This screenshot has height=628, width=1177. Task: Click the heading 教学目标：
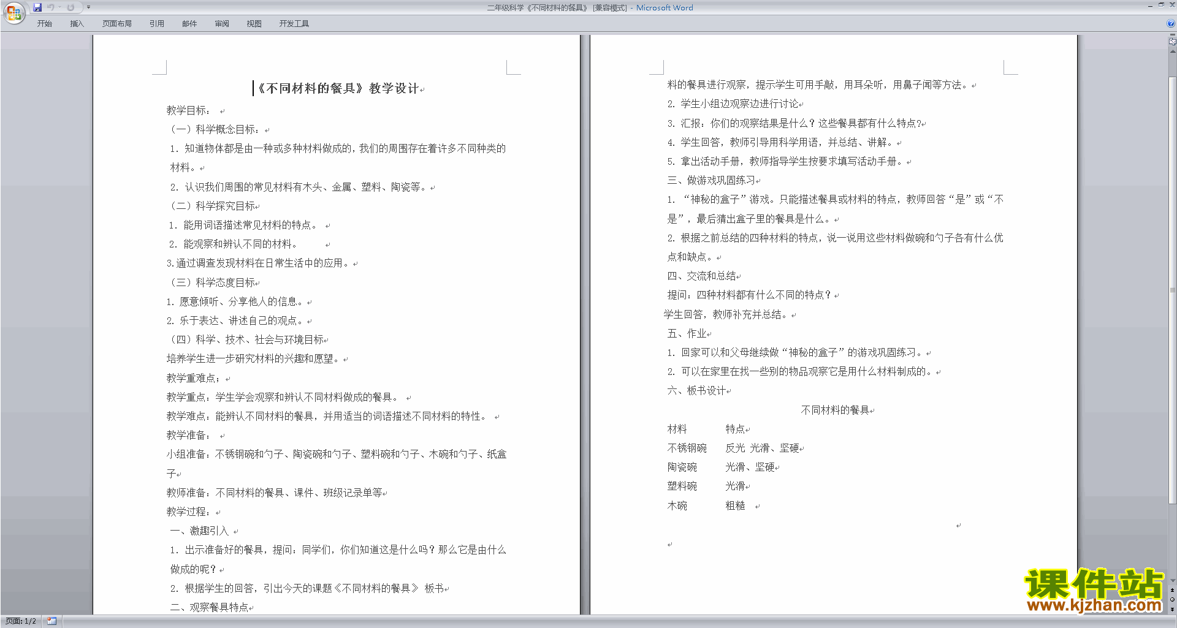pos(189,110)
